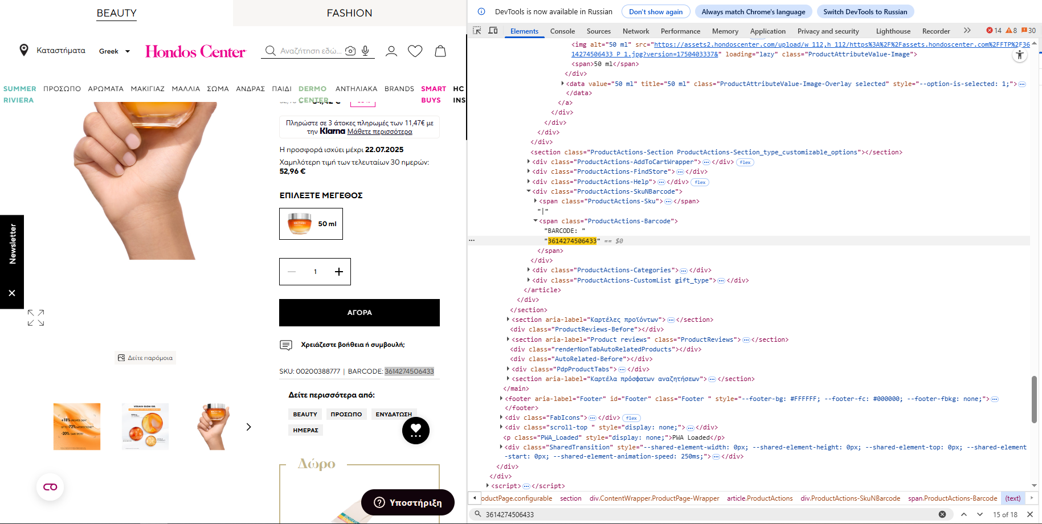Close the DevTools find bar
This screenshot has height=524, width=1042.
[x=1030, y=514]
